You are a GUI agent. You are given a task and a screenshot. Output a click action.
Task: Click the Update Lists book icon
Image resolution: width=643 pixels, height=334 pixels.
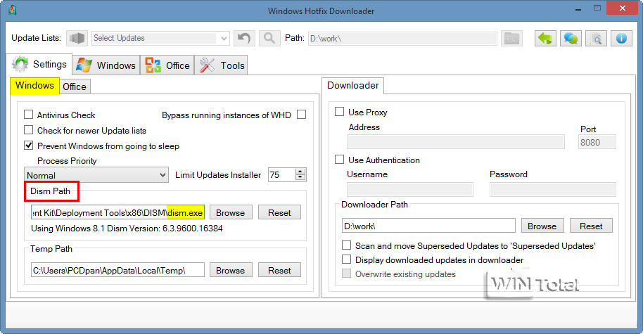[x=77, y=38]
